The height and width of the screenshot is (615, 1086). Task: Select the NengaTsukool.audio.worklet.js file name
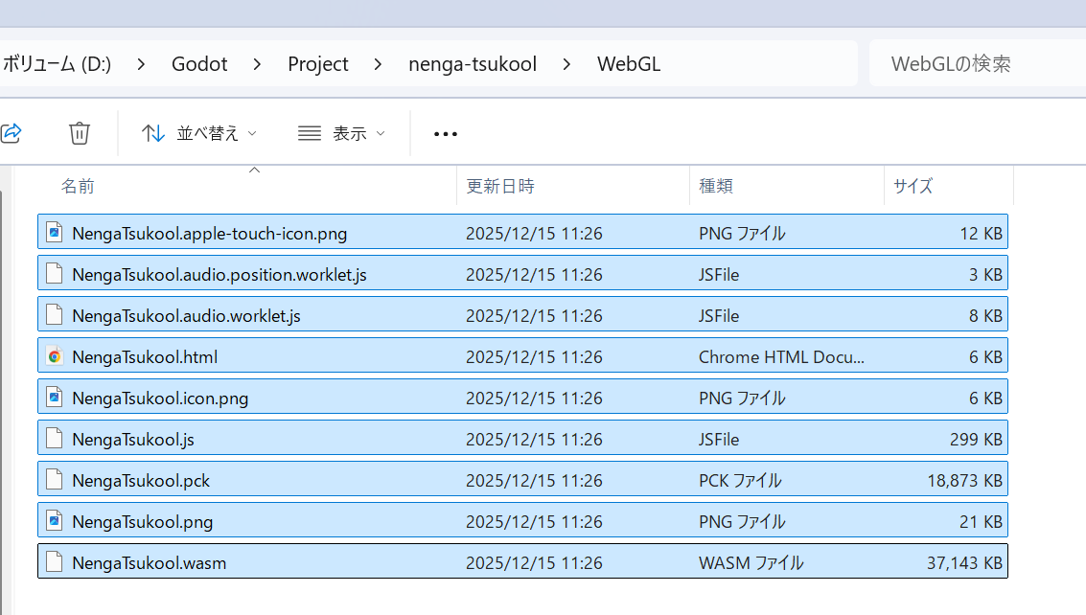[x=186, y=316]
